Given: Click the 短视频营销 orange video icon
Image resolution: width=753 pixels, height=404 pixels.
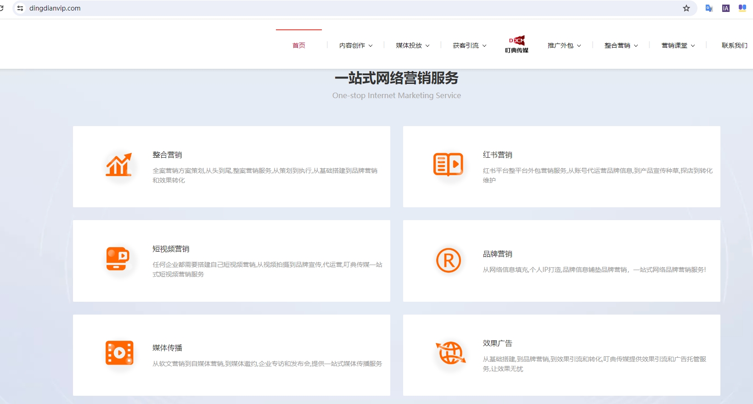Looking at the screenshot, I should (x=118, y=259).
